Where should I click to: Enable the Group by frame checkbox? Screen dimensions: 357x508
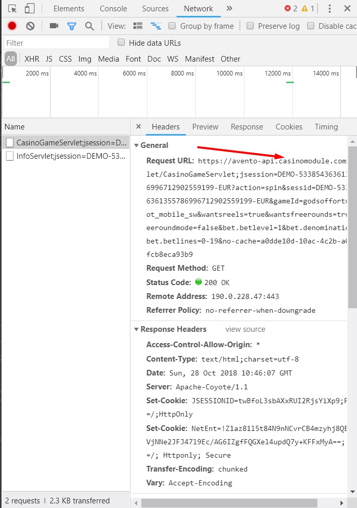(x=173, y=26)
